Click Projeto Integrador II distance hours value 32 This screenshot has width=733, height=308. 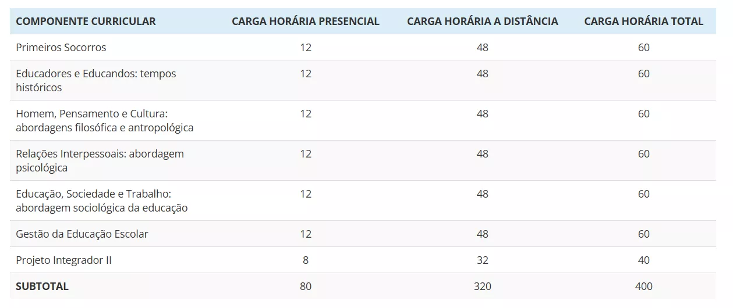482,260
